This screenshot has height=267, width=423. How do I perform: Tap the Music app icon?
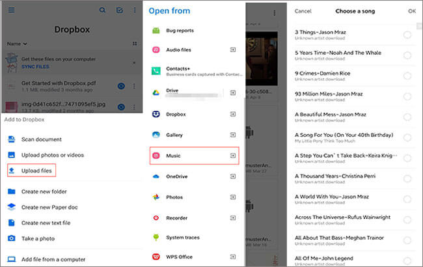(156, 156)
